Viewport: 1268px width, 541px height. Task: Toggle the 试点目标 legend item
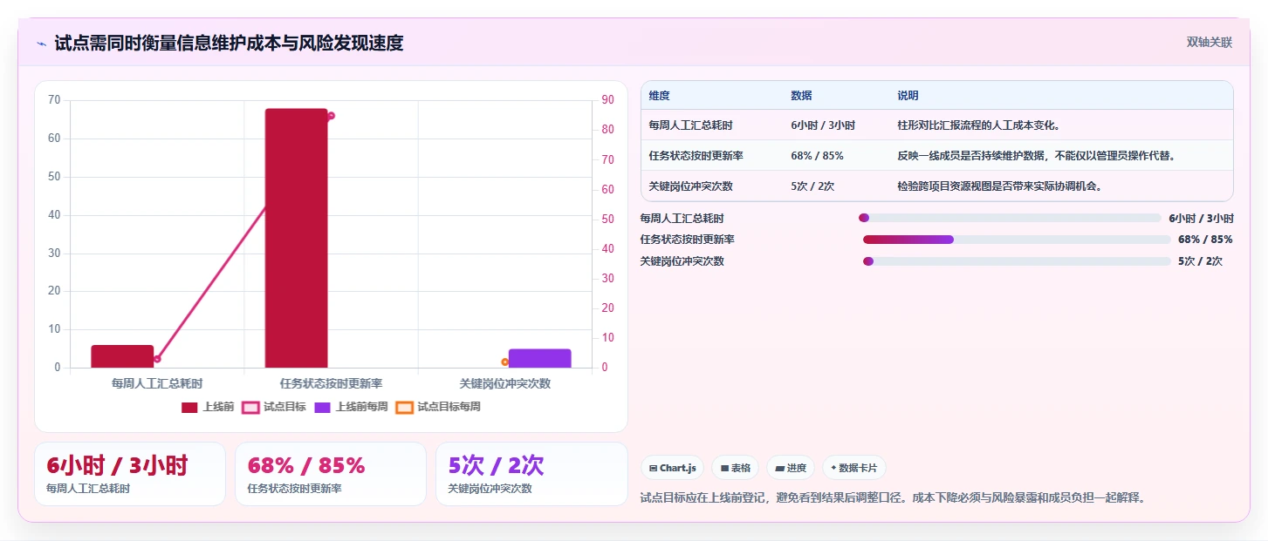274,407
